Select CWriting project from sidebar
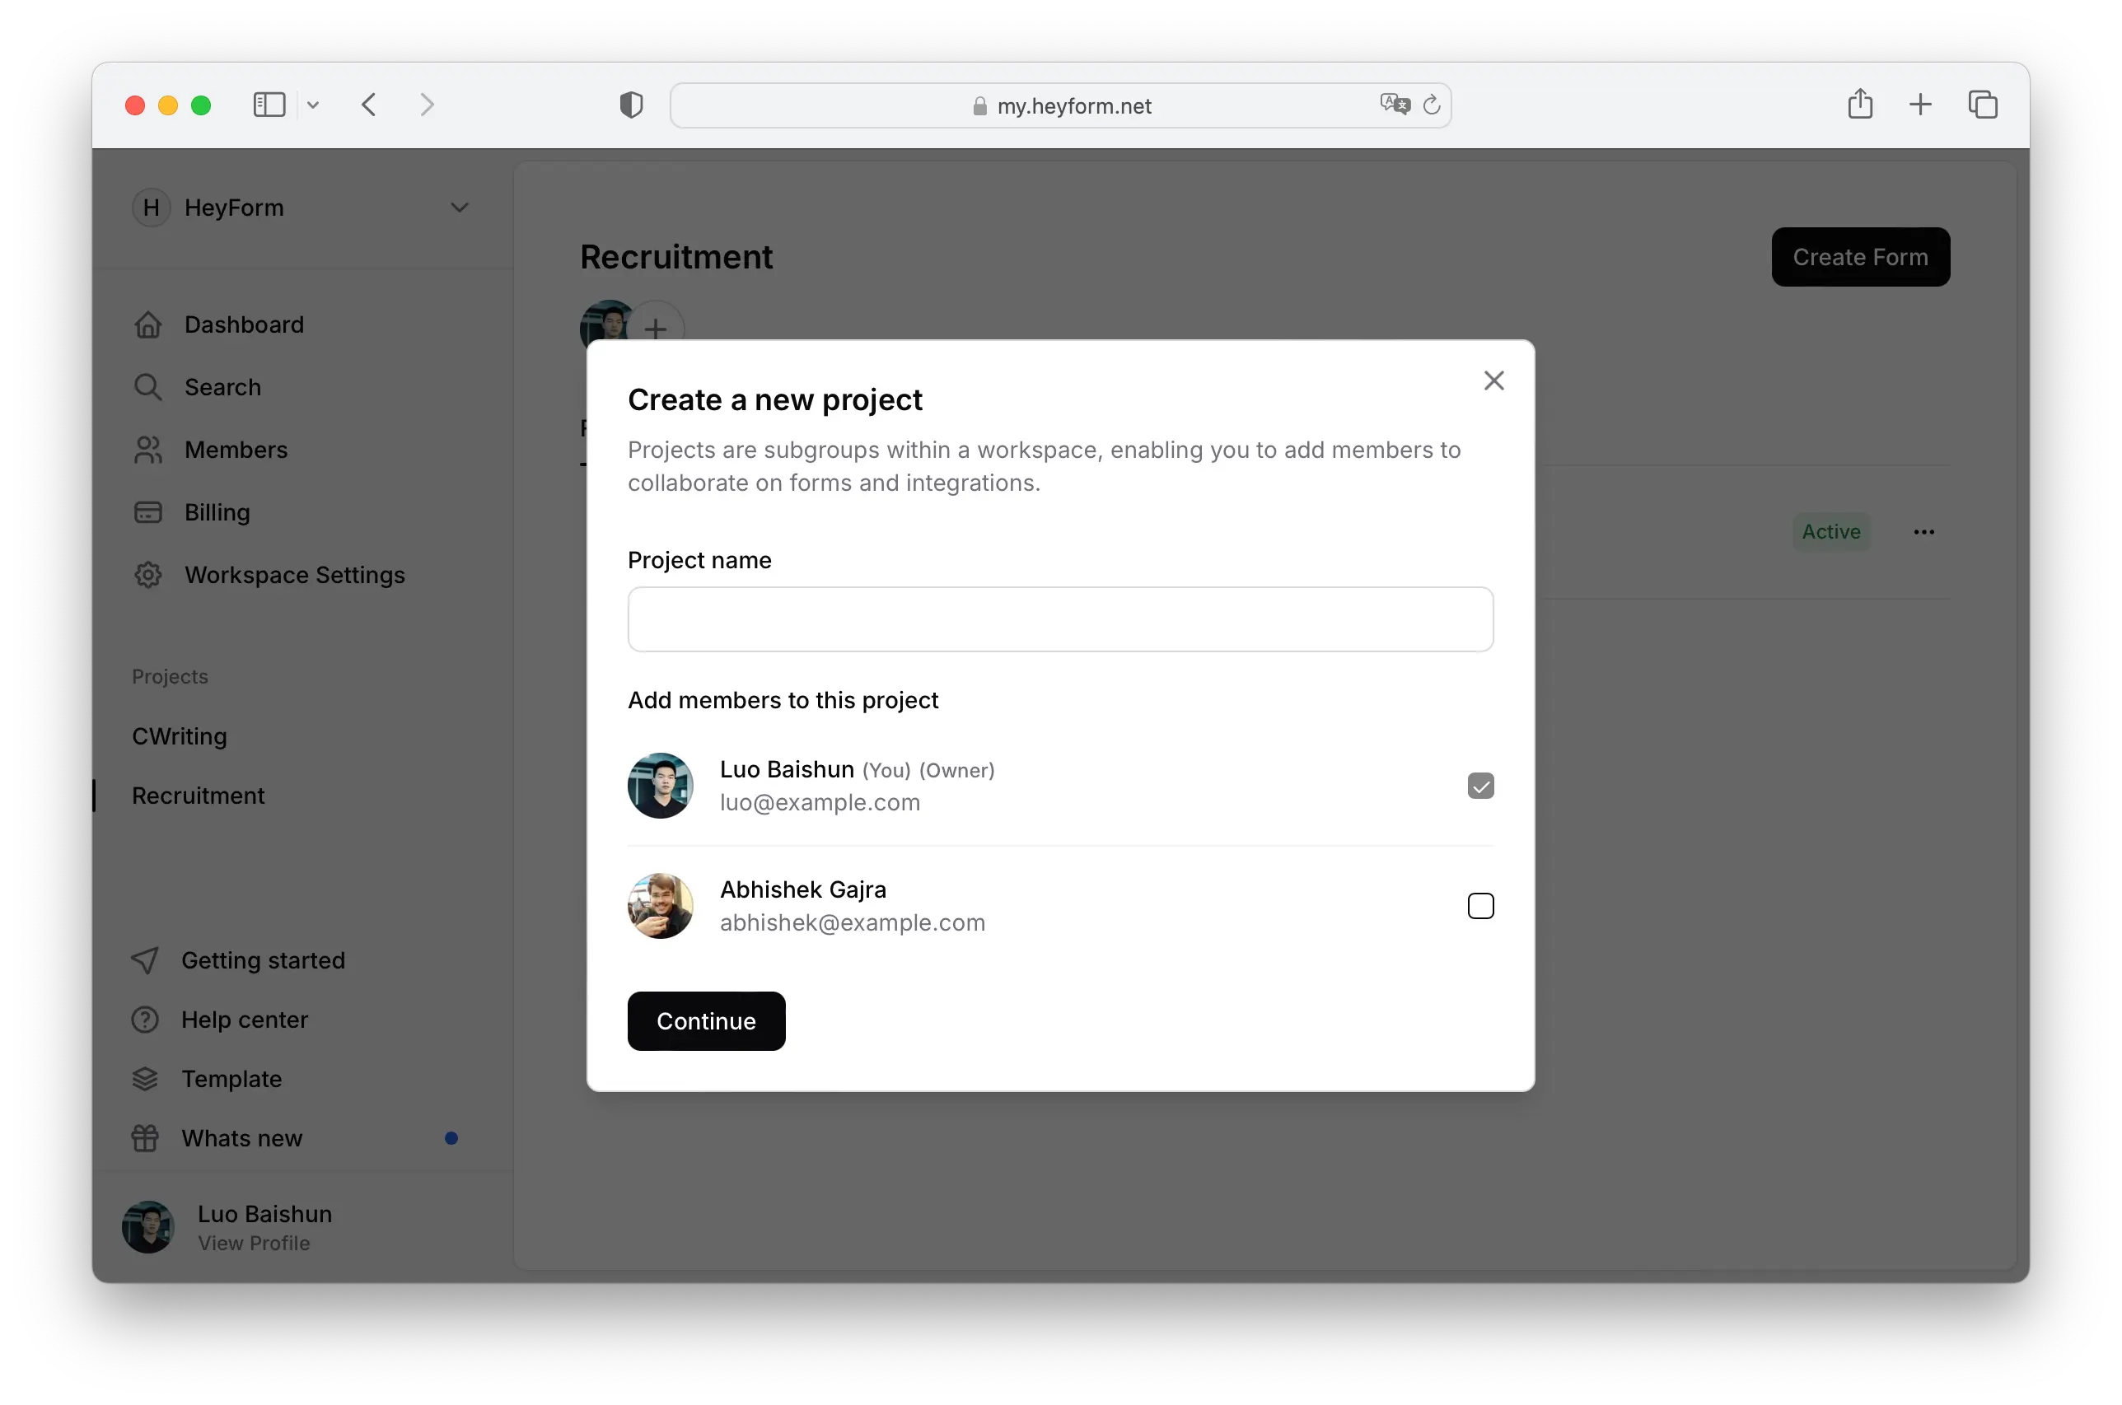This screenshot has width=2122, height=1405. pyautogui.click(x=180, y=734)
